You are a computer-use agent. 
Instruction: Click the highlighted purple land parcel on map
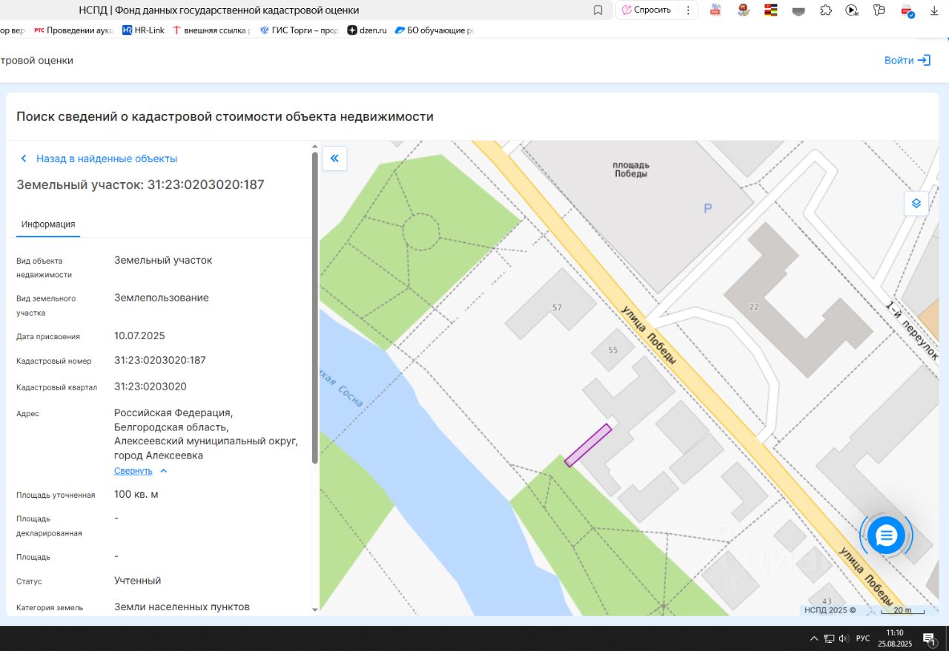click(x=588, y=445)
